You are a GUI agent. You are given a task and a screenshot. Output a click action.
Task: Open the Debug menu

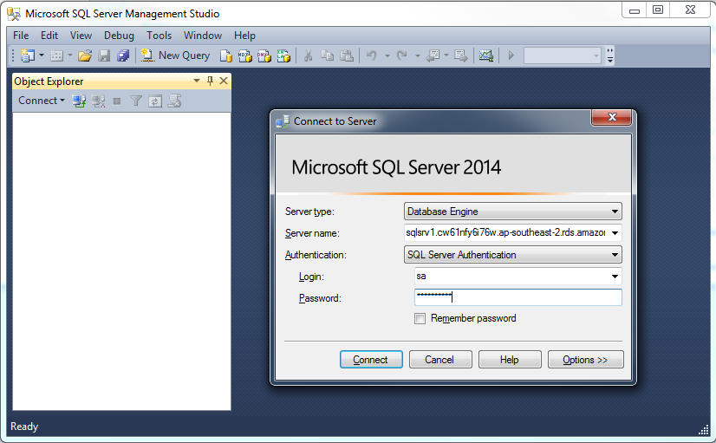coord(119,36)
